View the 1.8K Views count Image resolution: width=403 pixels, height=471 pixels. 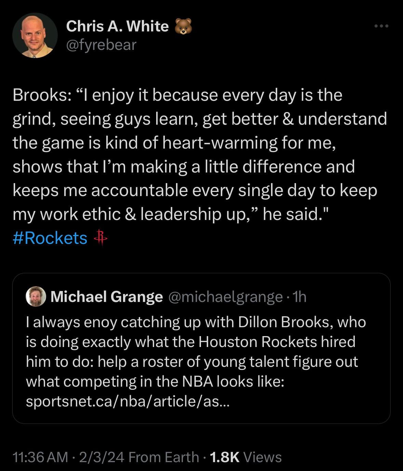point(245,457)
